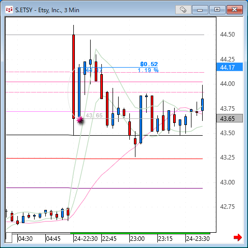Viewport: 248px width, 248px height.
Task: Close the S.ETSY chart window
Action: pyautogui.click(x=235, y=10)
